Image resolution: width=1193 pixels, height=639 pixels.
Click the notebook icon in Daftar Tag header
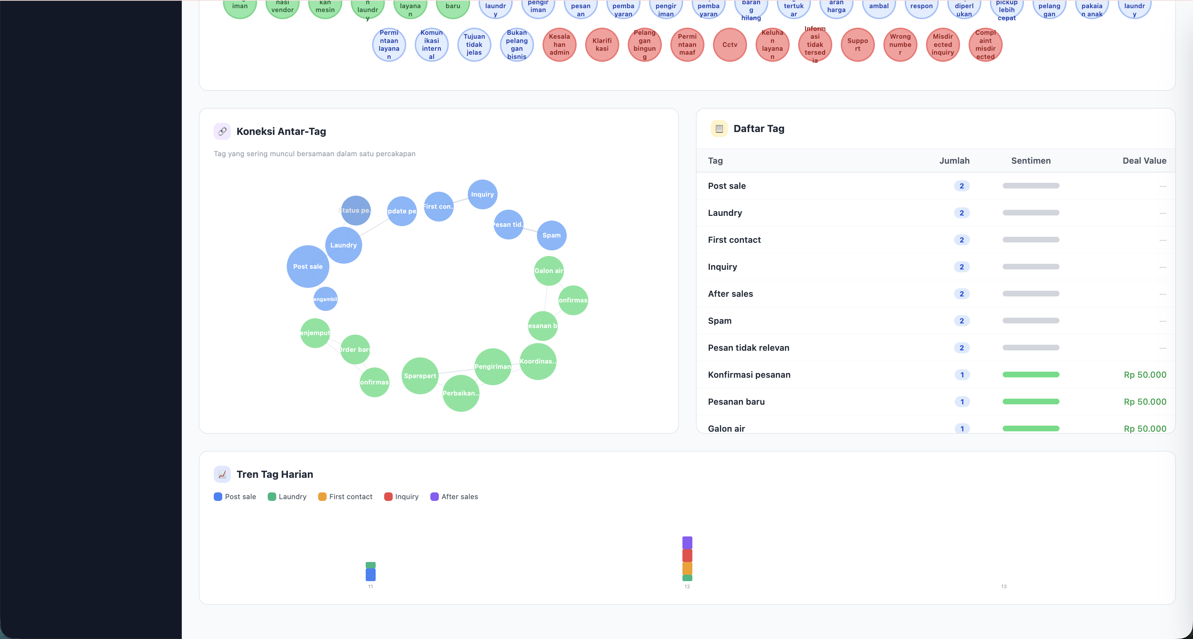(719, 128)
